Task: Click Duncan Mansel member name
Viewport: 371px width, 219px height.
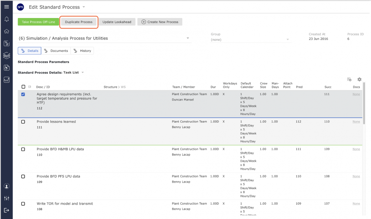Action: (183, 99)
